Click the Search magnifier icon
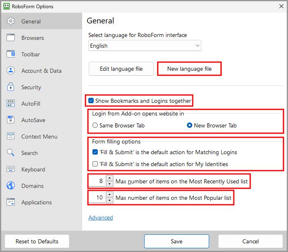288x252 pixels. [x=11, y=153]
